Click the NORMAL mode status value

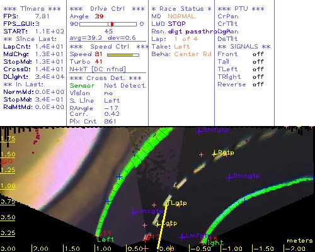[181, 16]
